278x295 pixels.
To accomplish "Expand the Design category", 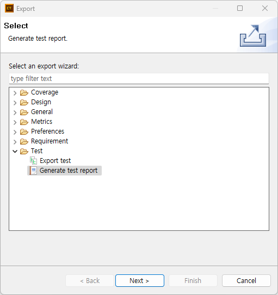I will [15, 103].
